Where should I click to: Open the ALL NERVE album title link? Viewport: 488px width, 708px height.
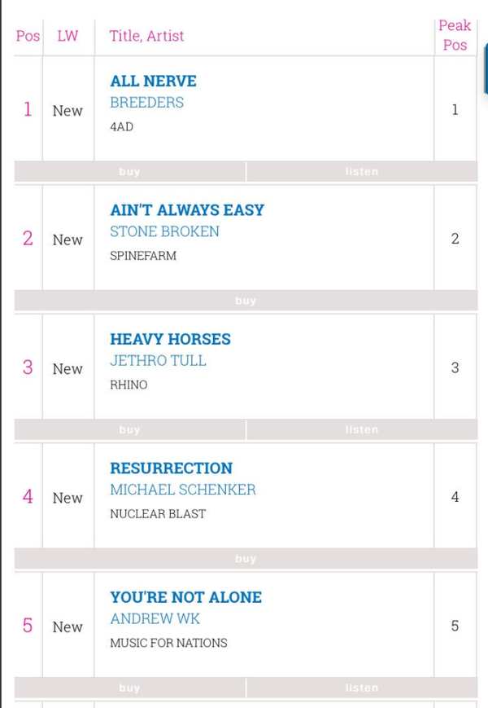tap(153, 81)
